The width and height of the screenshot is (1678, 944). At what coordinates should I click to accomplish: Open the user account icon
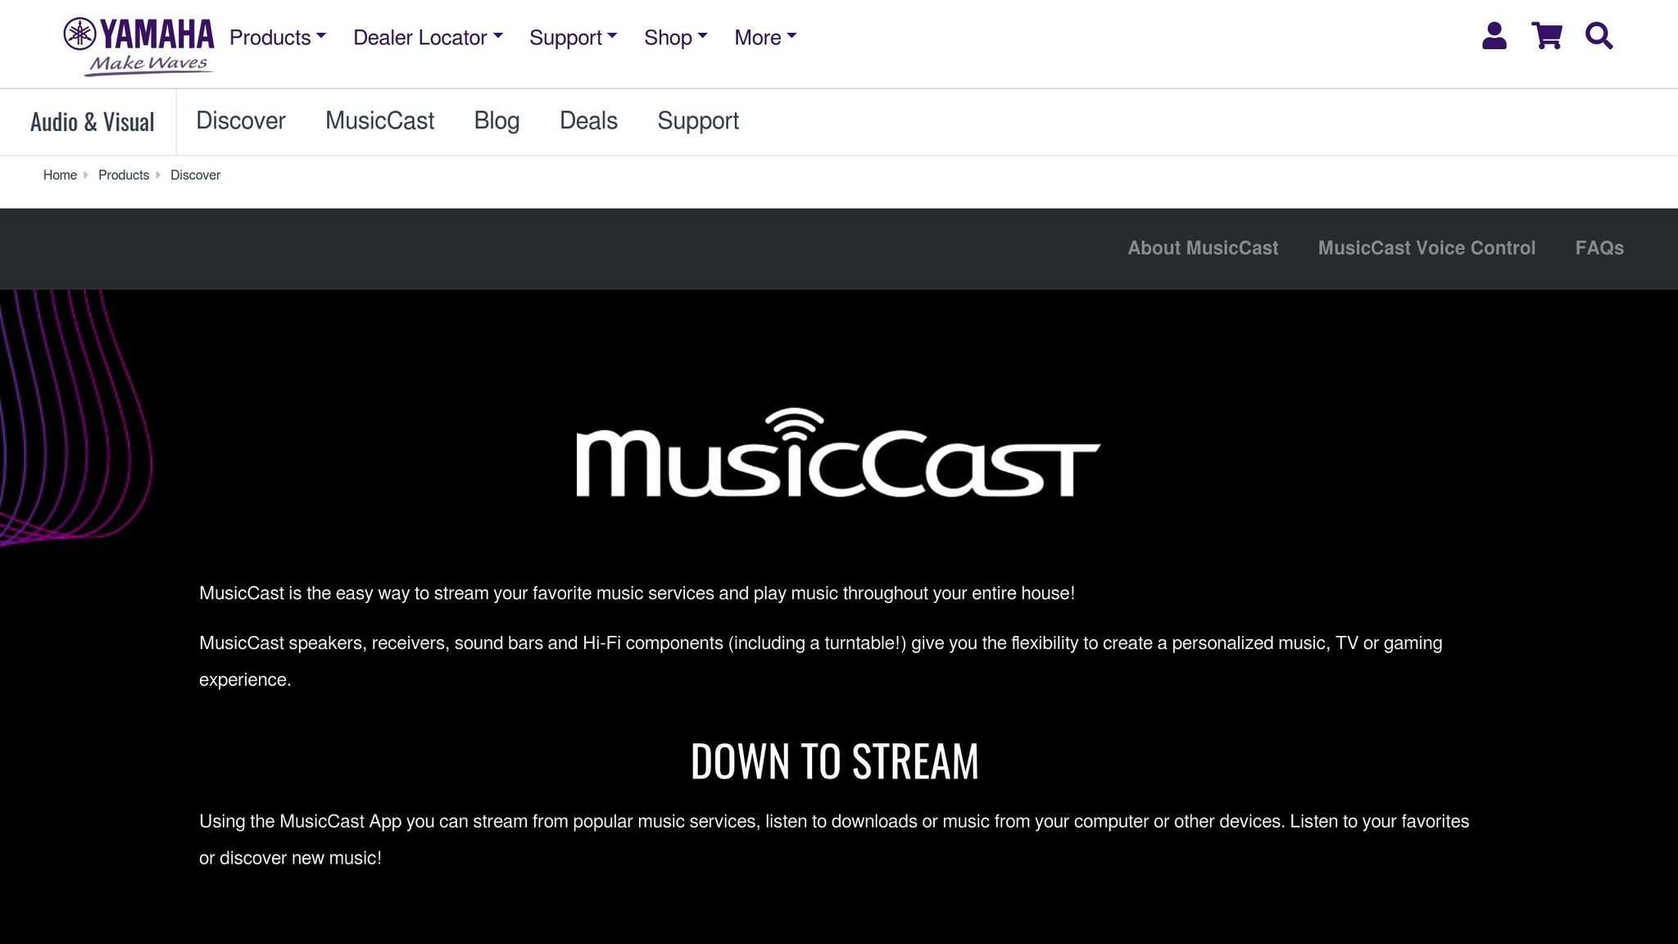pyautogui.click(x=1494, y=36)
